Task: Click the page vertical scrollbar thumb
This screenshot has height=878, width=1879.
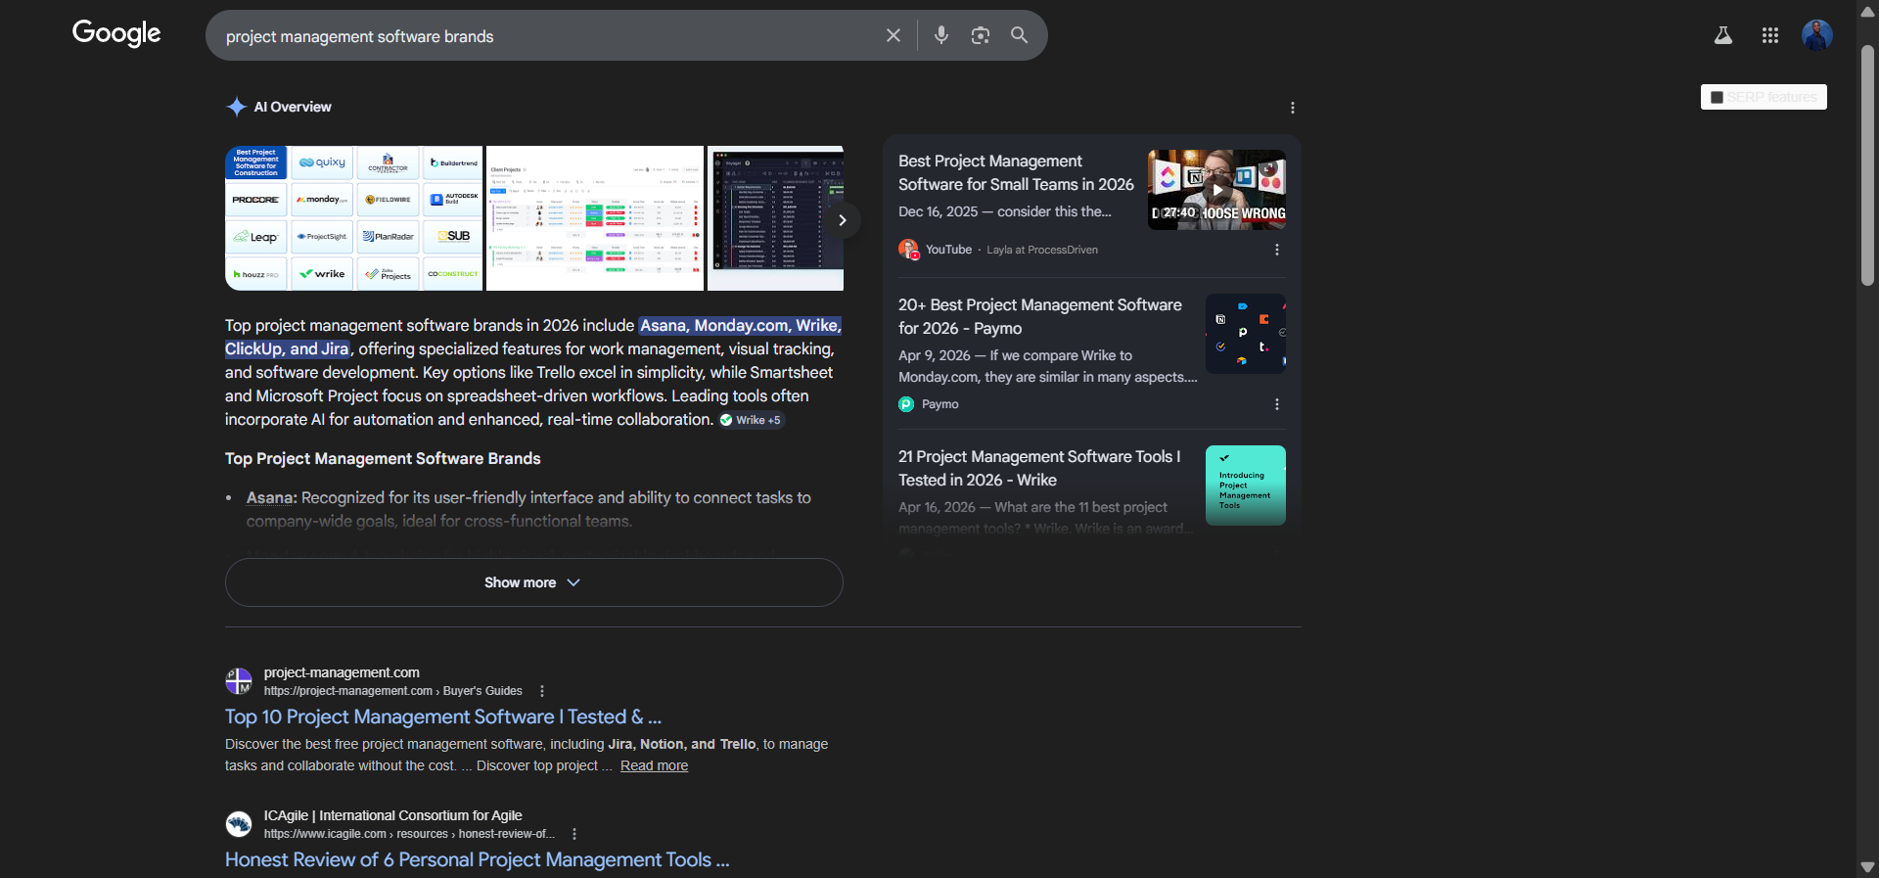Action: (1867, 164)
